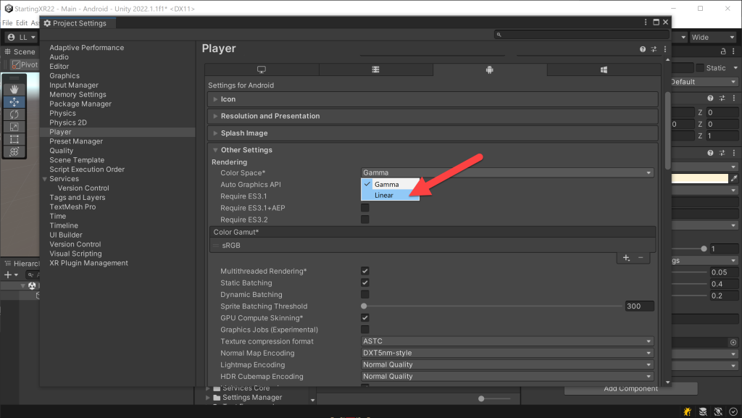742x418 pixels.
Task: Enable Graphics Jobs (Experimental) checkbox
Action: coord(365,330)
